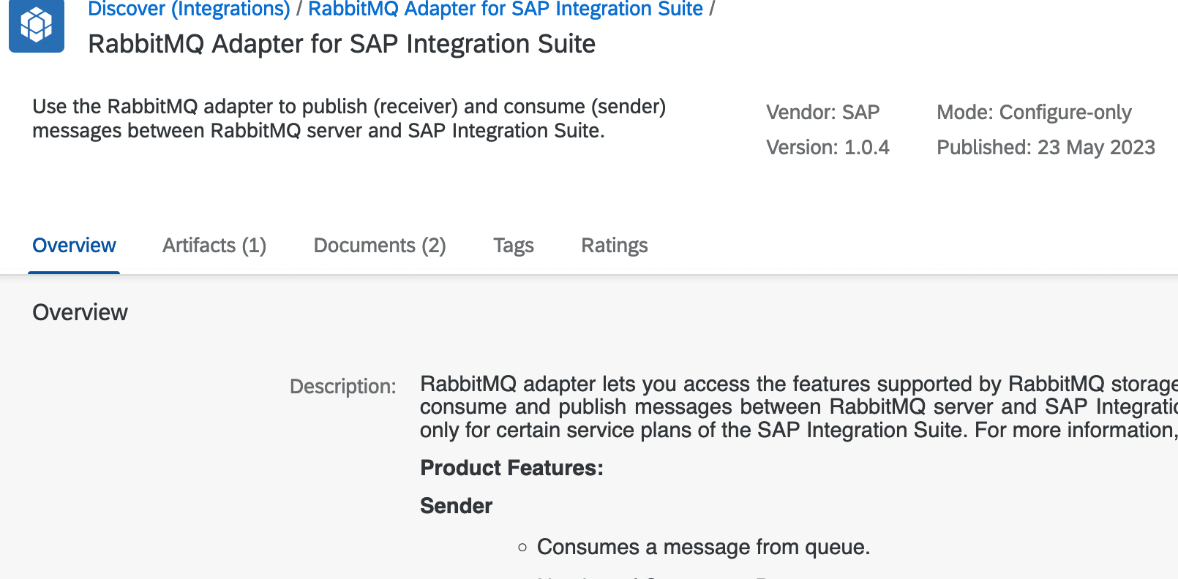Screen dimensions: 1178x579
Task: Open the RabbitMQ Adapter for SAP Integration Suite breadcrumb
Action: click(505, 9)
